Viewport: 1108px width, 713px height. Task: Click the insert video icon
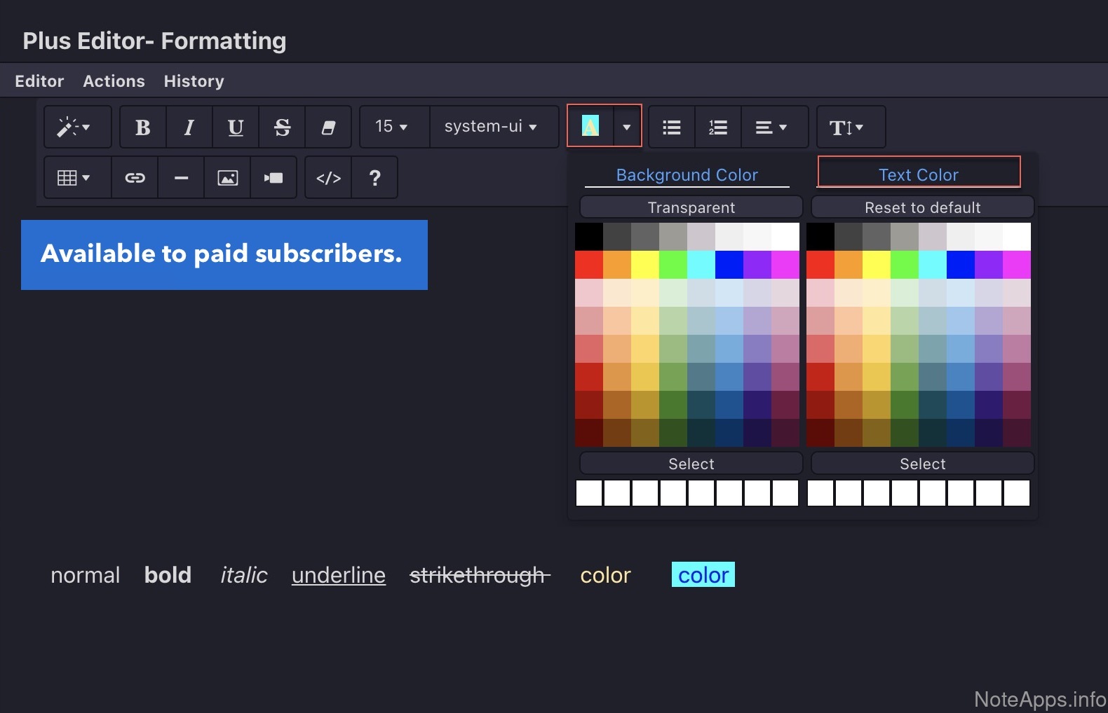pyautogui.click(x=273, y=178)
